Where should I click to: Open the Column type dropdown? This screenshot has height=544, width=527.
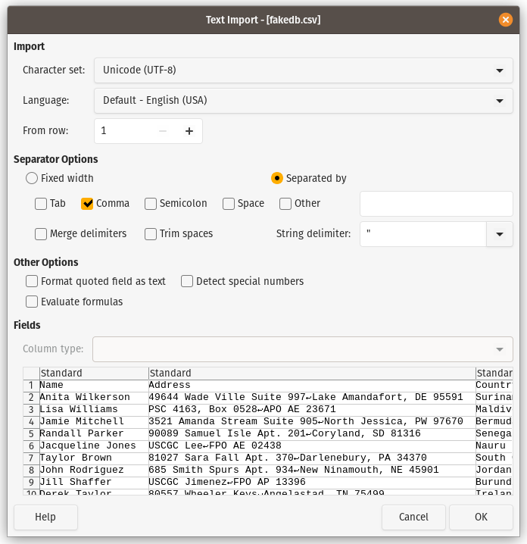(x=303, y=349)
